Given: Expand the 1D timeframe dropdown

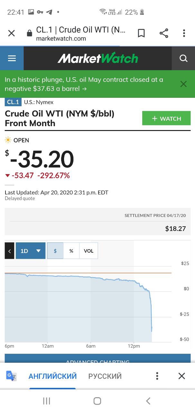Looking at the screenshot, I should [x=31, y=251].
